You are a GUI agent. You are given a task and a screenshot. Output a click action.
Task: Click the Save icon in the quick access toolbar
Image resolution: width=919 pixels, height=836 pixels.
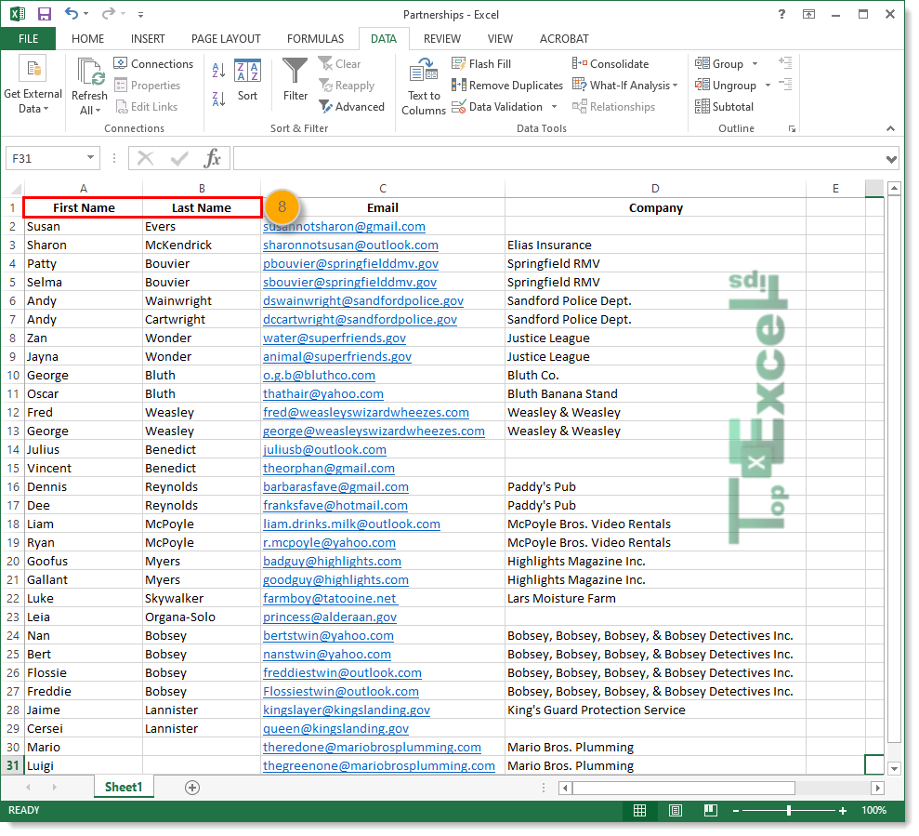45,14
